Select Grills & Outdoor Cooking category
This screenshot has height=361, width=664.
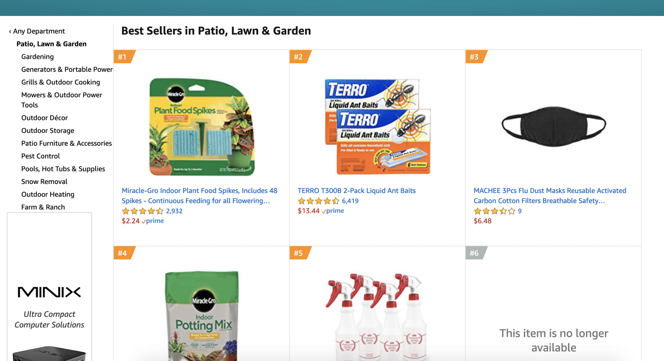61,82
